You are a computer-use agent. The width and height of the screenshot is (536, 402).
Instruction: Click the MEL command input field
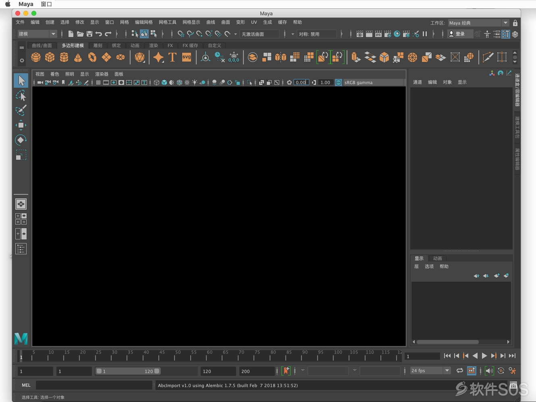94,385
